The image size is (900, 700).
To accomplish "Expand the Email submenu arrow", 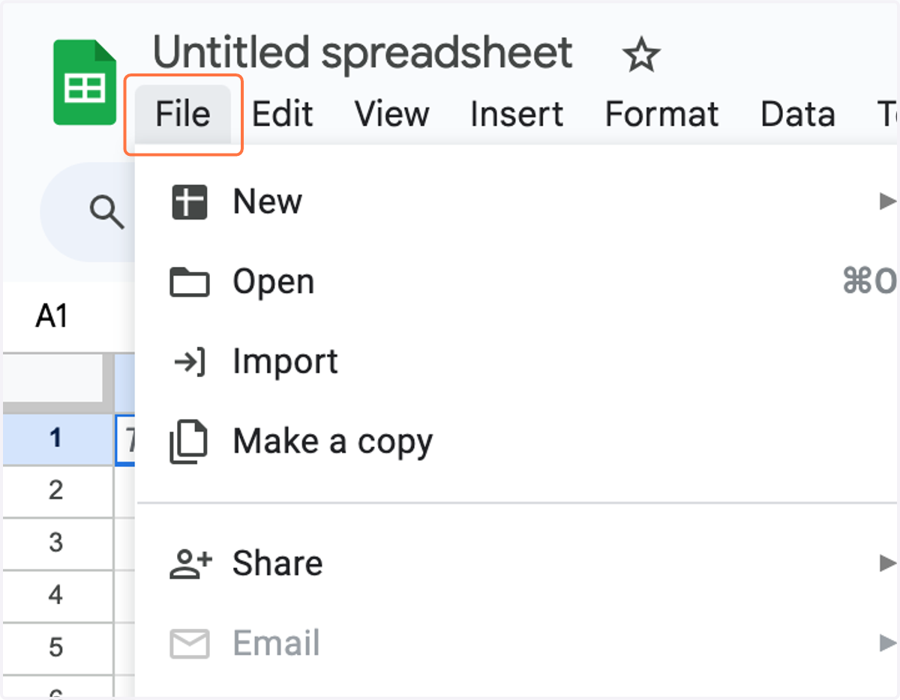I will tap(887, 643).
